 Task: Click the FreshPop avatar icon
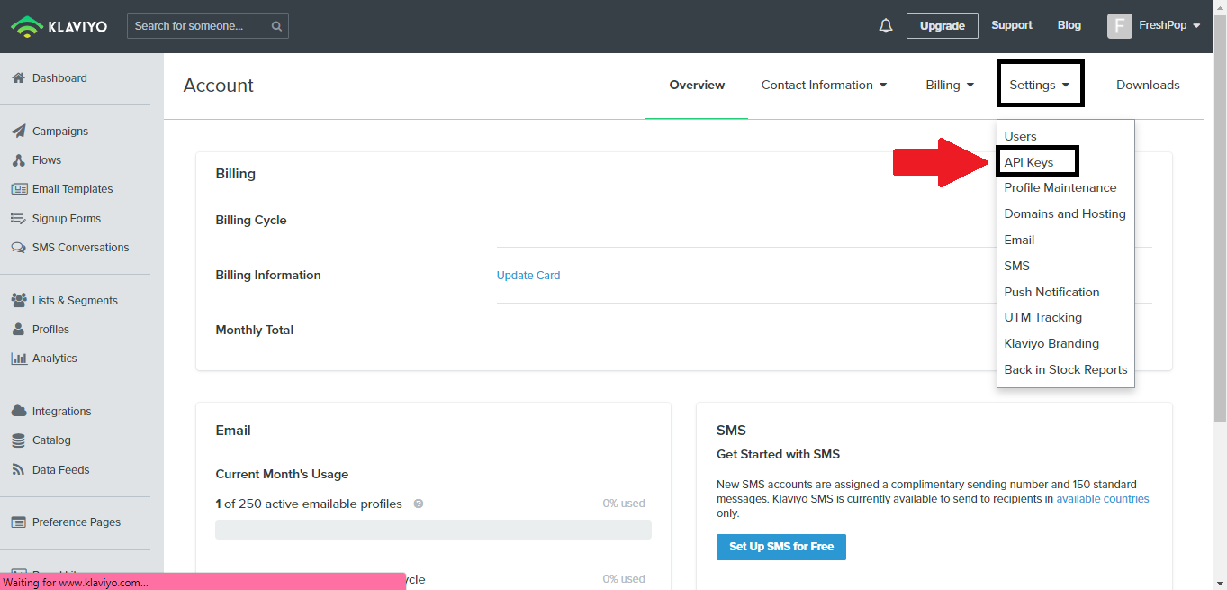tap(1119, 26)
